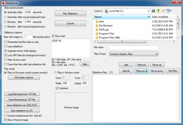The height and width of the screenshot is (125, 183).
Task: Toggle Hide mouse cursor checkbox
Action: (x=5, y=60)
